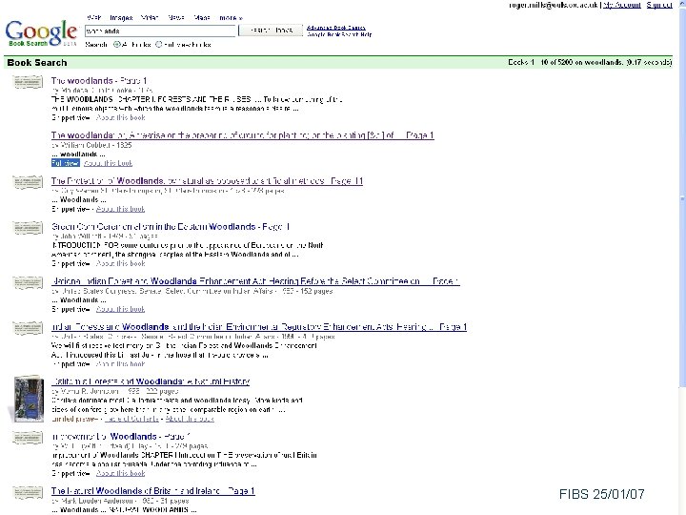Viewport: 686px width, 515px height.
Task: Open 'Improvement of Woodlands - Page 1' result
Action: [x=121, y=436]
